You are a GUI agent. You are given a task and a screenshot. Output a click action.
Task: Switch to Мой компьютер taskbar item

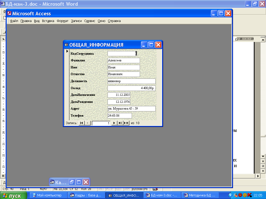pos(48,195)
